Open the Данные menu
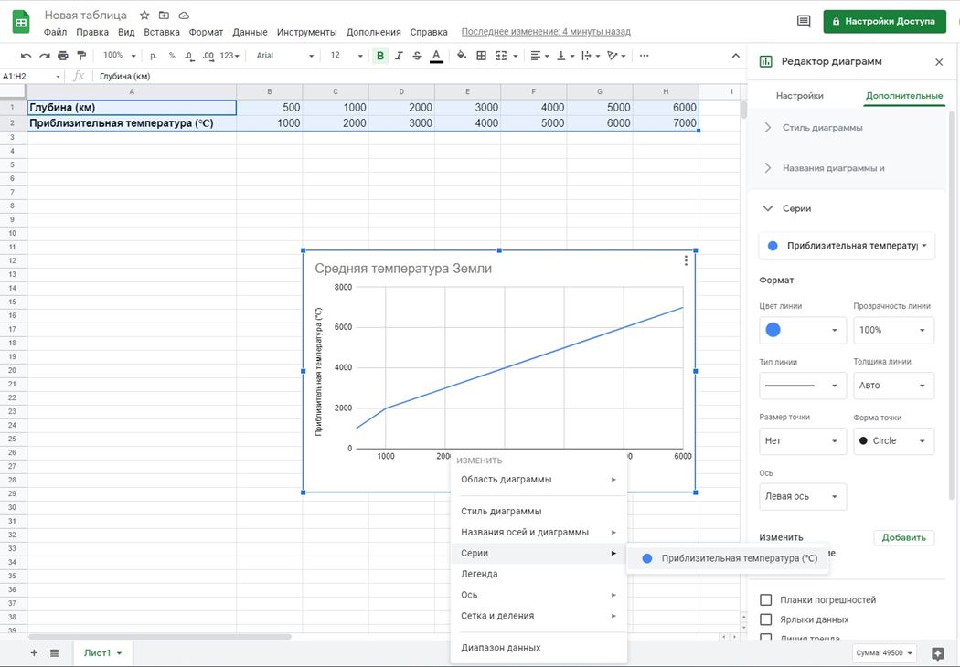Viewport: 960px width, 667px height. 250,32
